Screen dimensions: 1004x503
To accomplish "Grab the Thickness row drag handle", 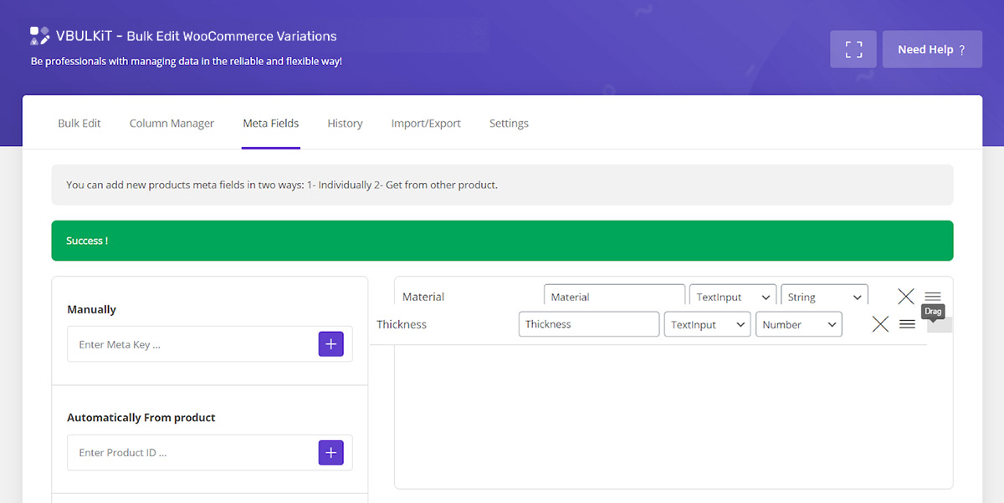I will click(x=907, y=324).
